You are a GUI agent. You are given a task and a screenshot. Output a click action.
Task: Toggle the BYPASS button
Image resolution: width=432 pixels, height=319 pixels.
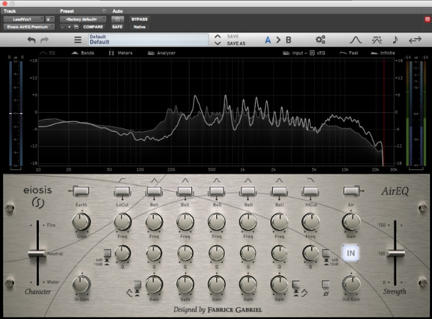pos(139,19)
